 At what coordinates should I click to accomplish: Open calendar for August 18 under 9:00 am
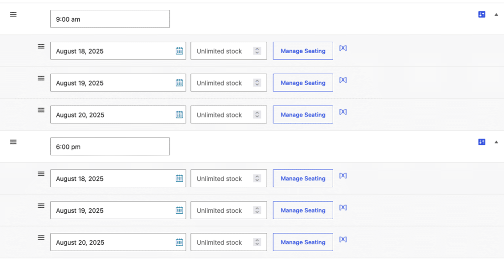coord(179,51)
